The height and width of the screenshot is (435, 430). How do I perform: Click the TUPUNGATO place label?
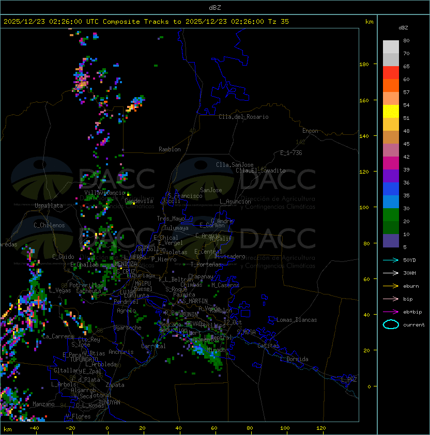tap(84, 359)
